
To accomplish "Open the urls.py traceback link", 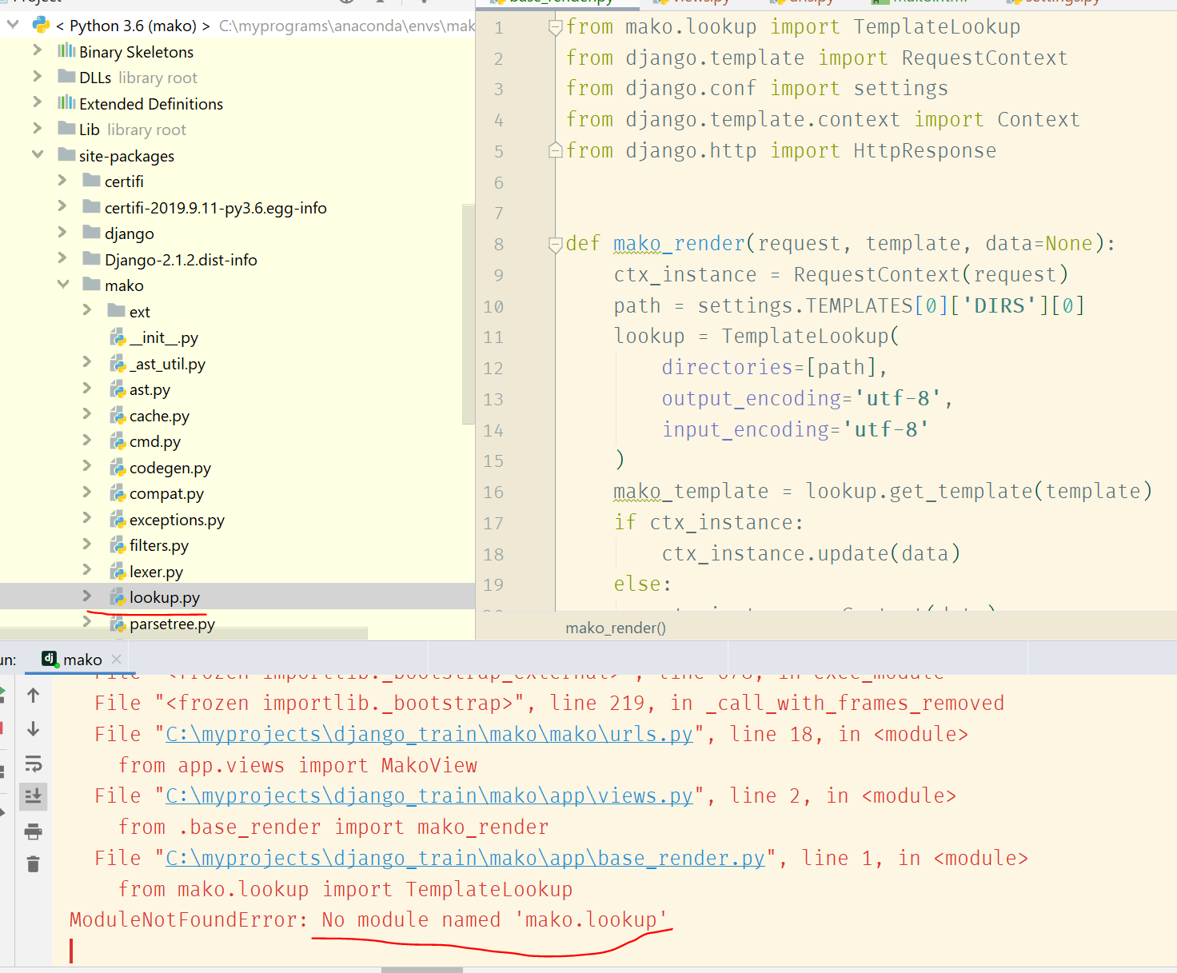I will click(x=429, y=734).
